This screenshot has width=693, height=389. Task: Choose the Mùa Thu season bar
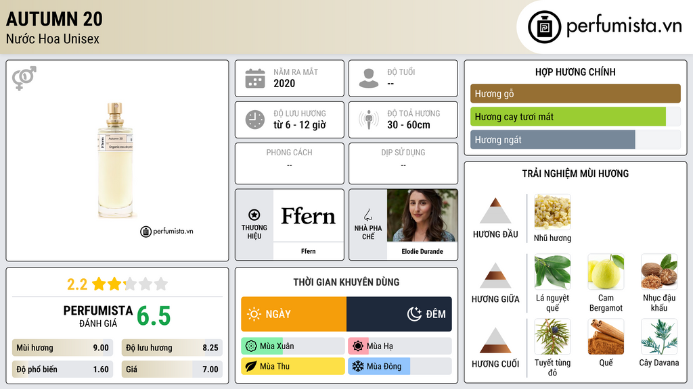[293, 366]
